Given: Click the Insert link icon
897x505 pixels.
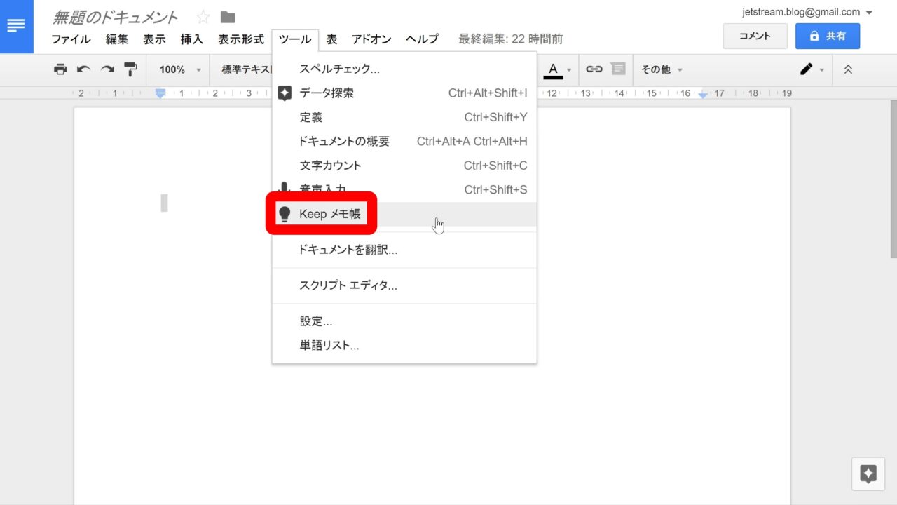Looking at the screenshot, I should pos(594,69).
